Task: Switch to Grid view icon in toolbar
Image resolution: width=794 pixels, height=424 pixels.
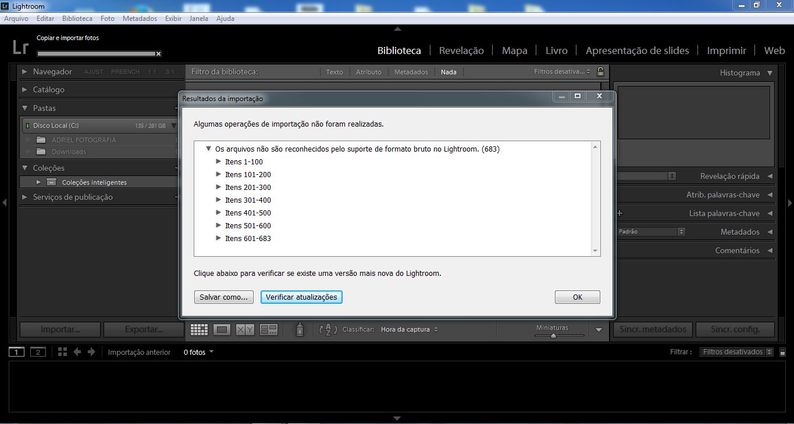Action: tap(199, 329)
